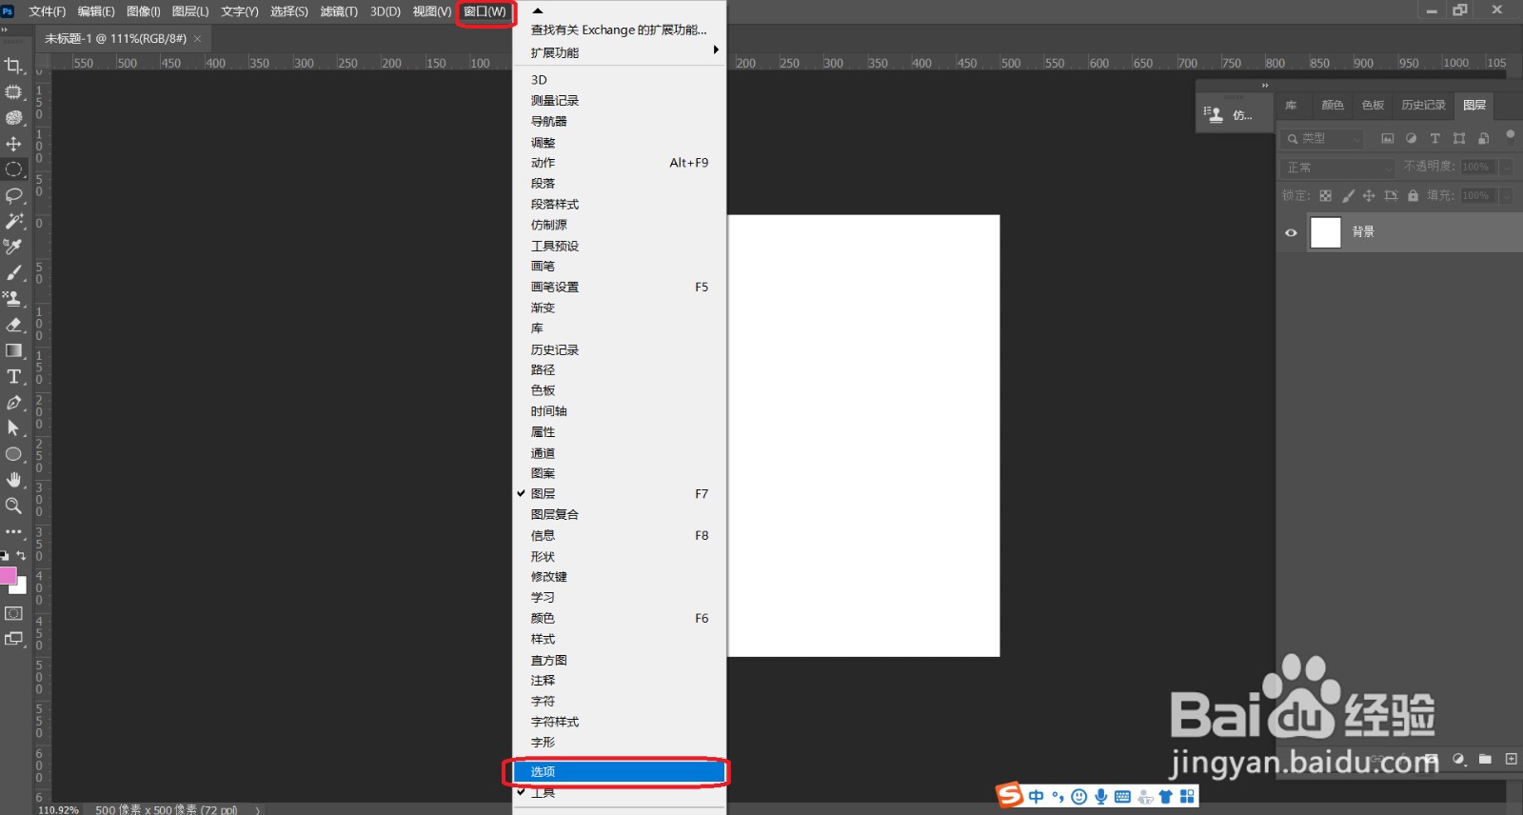Select the Zoom magnifier tool
Viewport: 1523px width, 815px height.
pos(13,506)
